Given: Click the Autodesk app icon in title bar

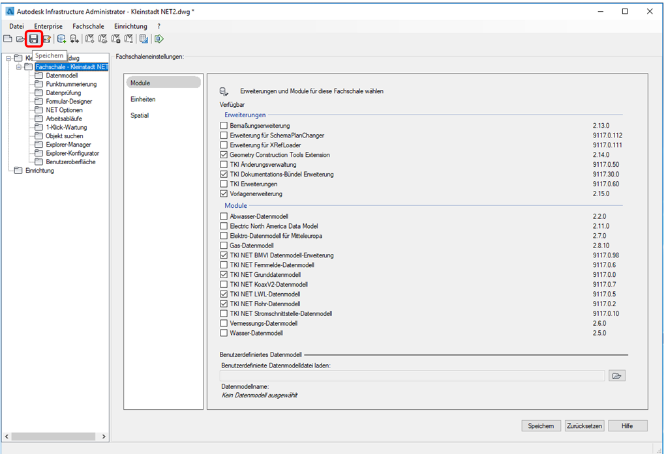Looking at the screenshot, I should (x=9, y=12).
